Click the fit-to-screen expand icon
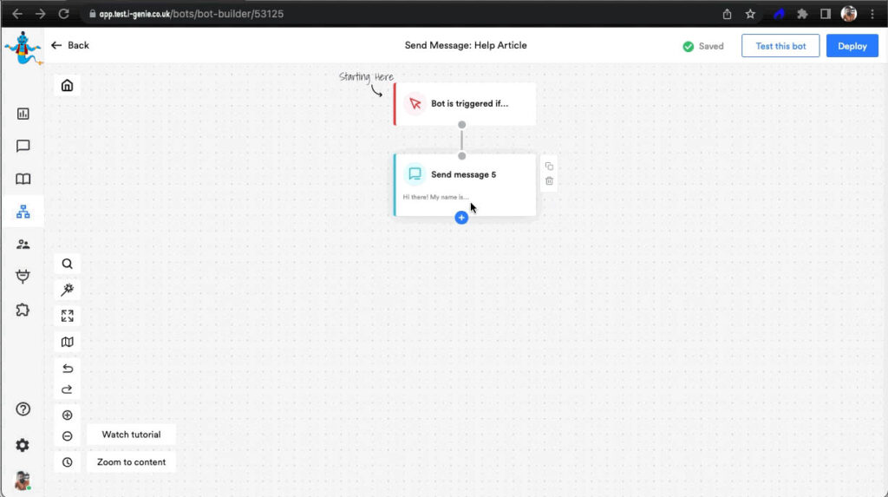 point(67,316)
